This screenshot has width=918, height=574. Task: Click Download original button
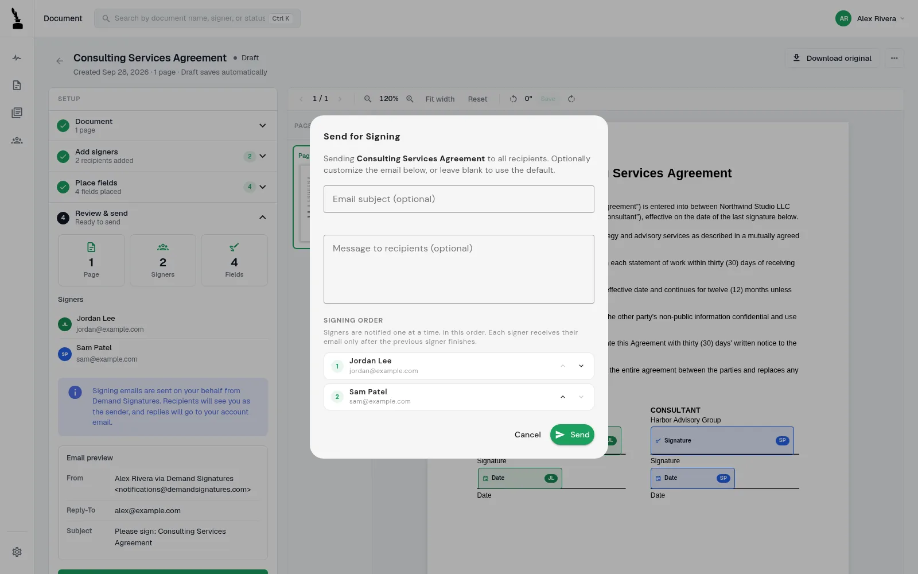(x=832, y=58)
